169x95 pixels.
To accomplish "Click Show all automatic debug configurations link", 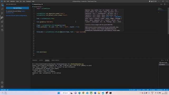I will tap(16, 16).
